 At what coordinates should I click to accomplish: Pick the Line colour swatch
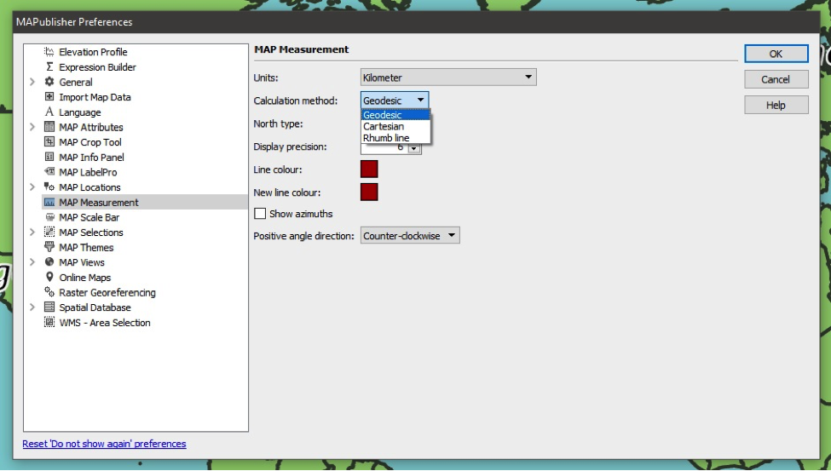tap(369, 169)
